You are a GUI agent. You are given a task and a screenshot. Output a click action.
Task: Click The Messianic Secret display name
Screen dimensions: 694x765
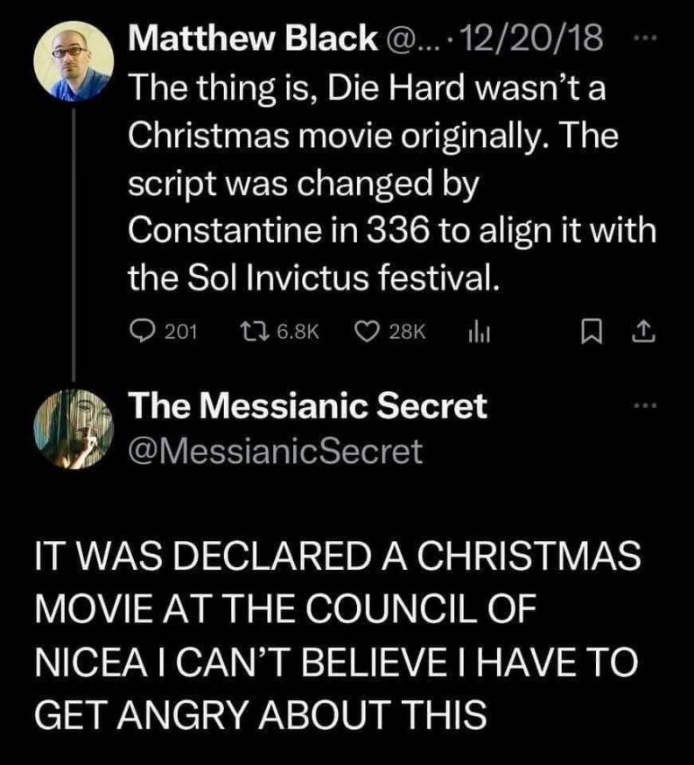[x=307, y=405]
